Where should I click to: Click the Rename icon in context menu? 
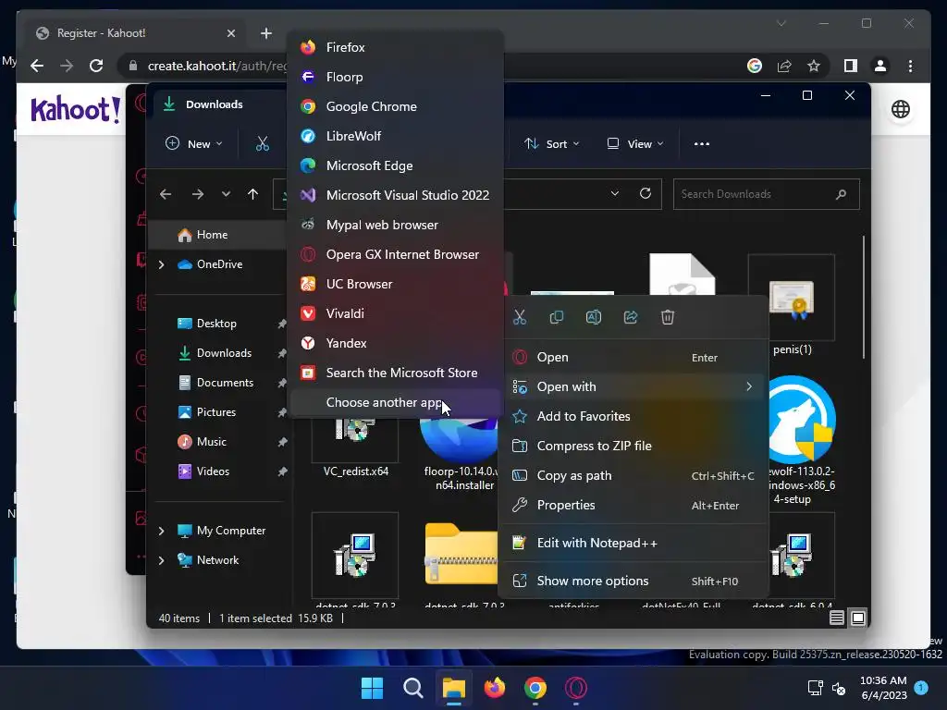(593, 317)
